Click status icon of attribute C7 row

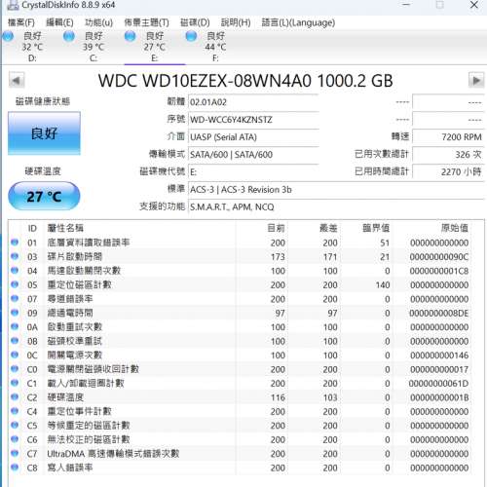pos(15,453)
